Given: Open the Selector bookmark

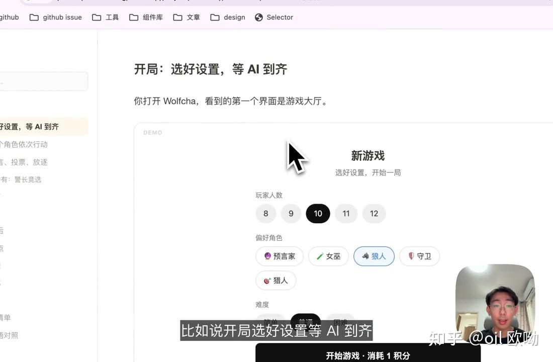Looking at the screenshot, I should tap(274, 17).
